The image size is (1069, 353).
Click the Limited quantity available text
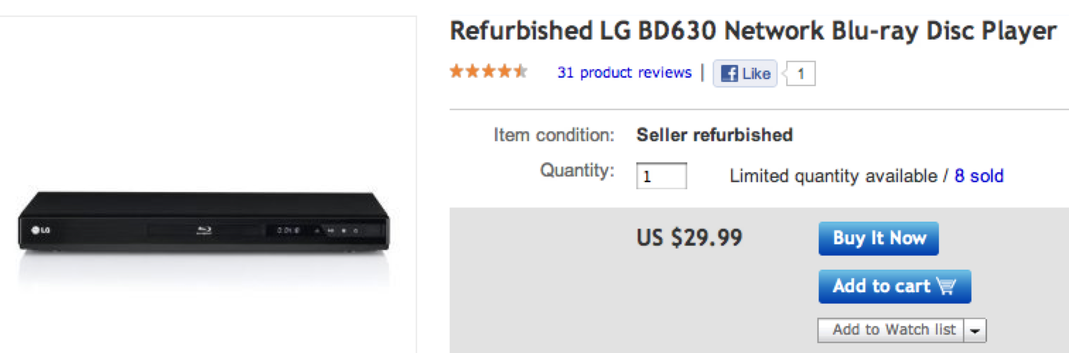832,176
